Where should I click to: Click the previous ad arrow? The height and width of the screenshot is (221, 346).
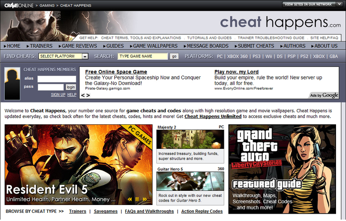point(83,95)
